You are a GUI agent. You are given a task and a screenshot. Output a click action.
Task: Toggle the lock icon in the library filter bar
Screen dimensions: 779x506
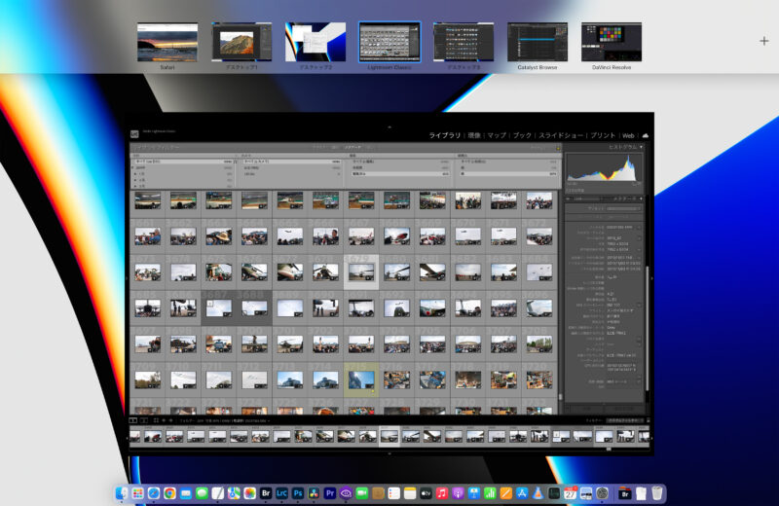tap(558, 147)
